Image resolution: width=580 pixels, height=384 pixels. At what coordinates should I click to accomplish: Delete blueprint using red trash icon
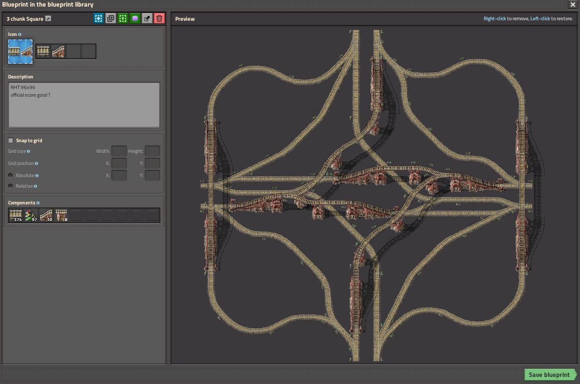(159, 19)
